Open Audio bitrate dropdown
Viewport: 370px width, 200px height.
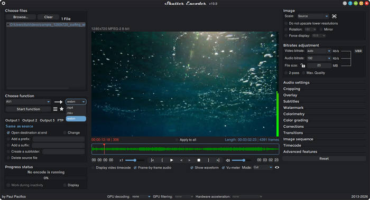click(319, 58)
